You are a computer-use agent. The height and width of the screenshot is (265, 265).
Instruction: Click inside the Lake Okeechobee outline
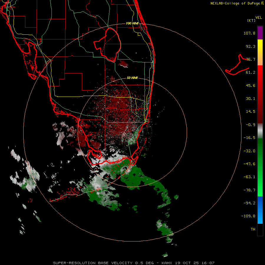pos(110,45)
